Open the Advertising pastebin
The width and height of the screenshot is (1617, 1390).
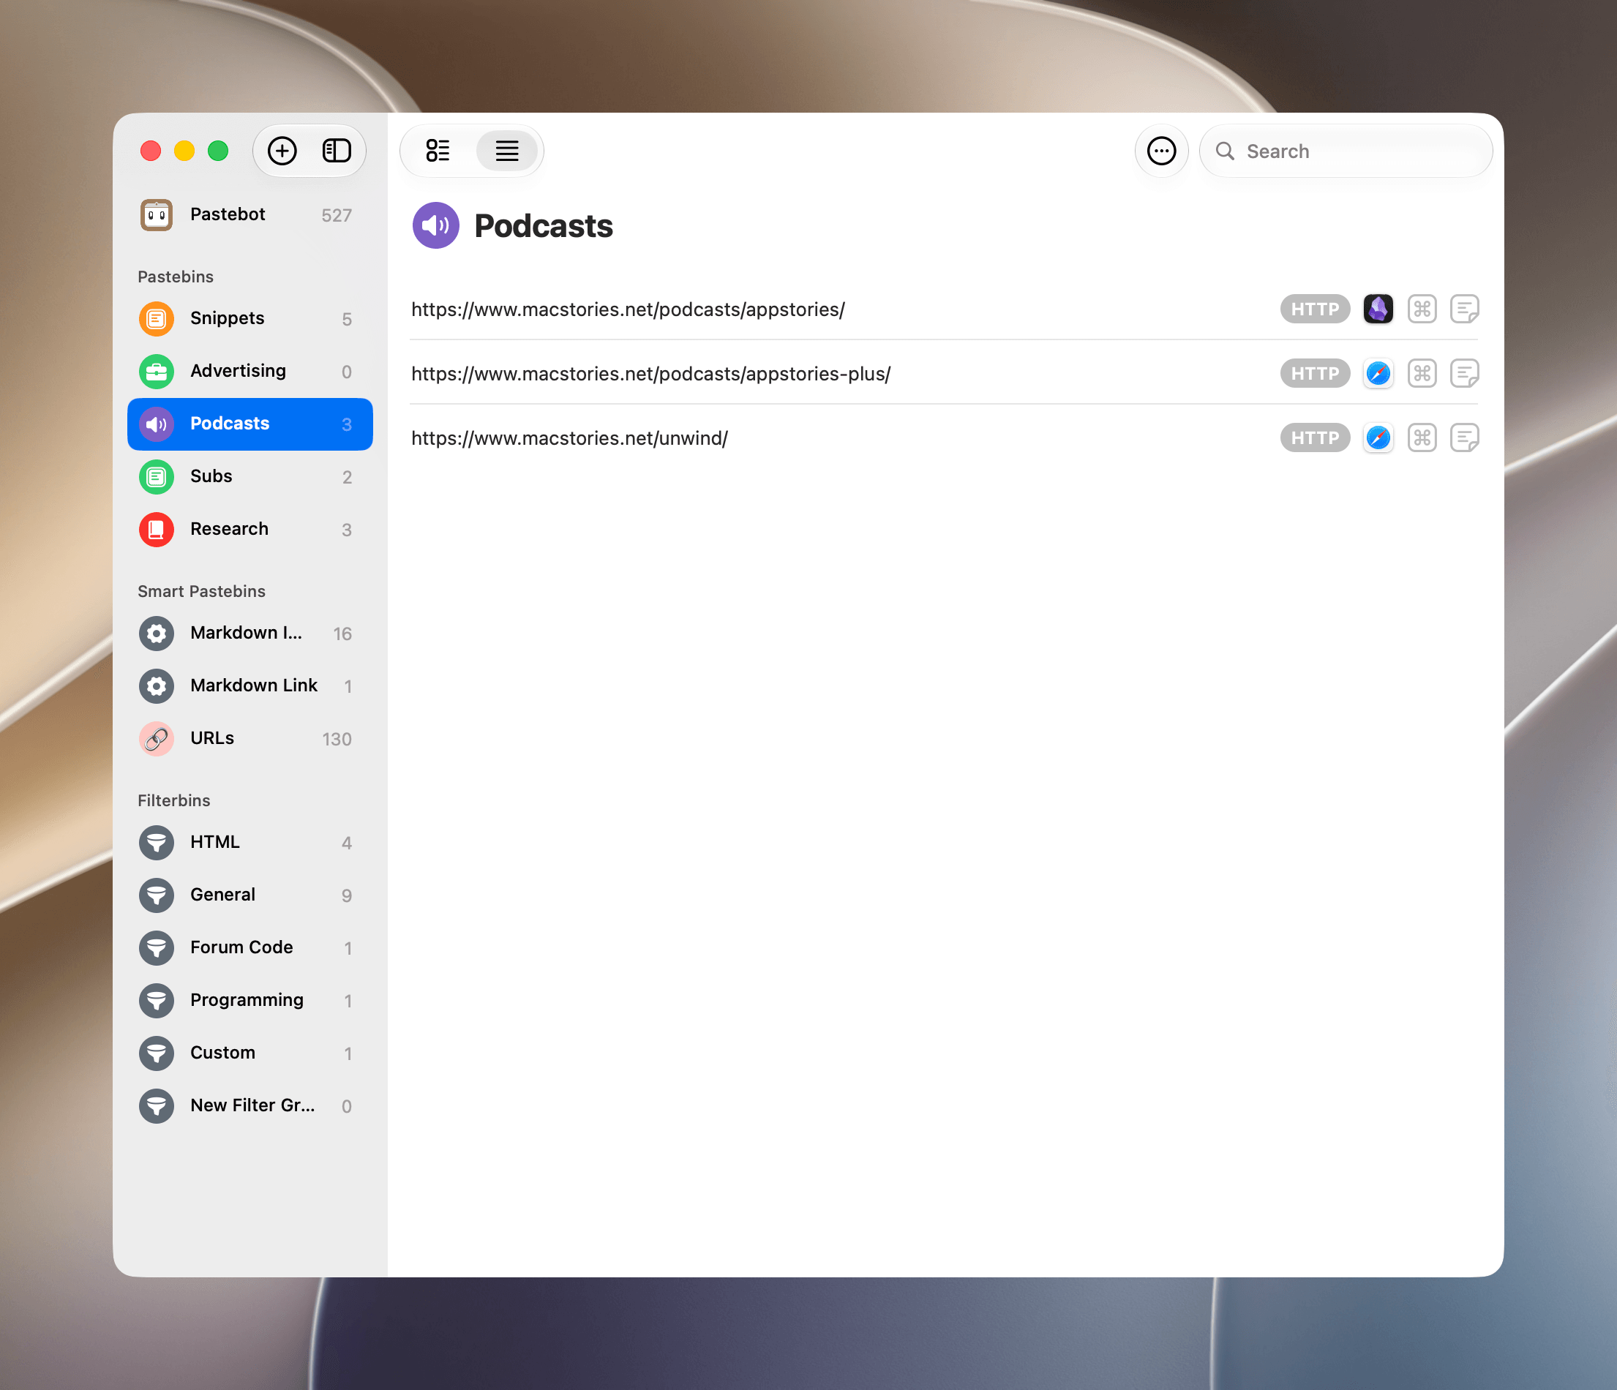point(250,371)
